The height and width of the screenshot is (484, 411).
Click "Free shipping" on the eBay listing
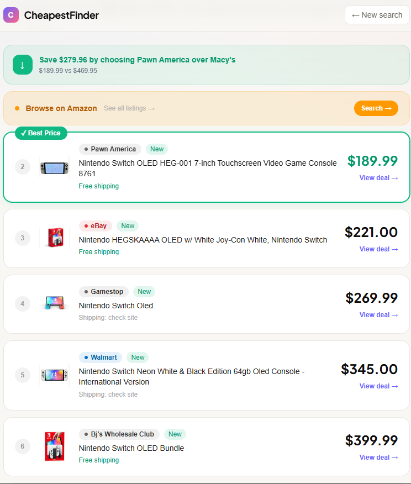pos(99,251)
